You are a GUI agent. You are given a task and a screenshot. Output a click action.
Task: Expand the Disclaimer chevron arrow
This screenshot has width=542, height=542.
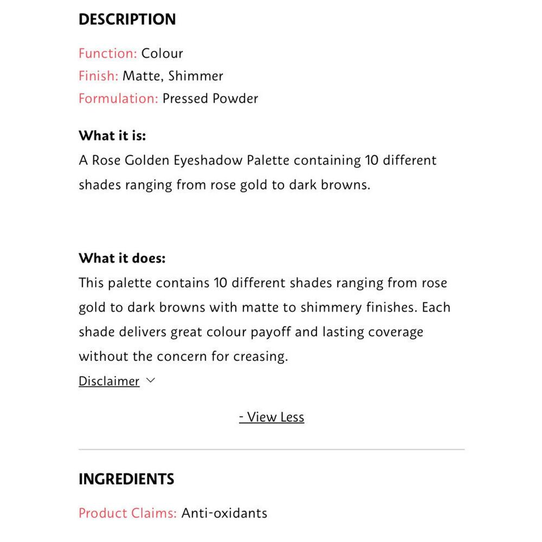pos(151,380)
